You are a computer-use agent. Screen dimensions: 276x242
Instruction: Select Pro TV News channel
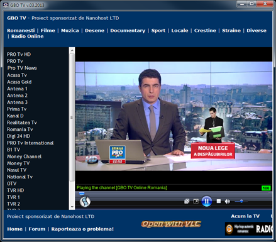(x=22, y=68)
